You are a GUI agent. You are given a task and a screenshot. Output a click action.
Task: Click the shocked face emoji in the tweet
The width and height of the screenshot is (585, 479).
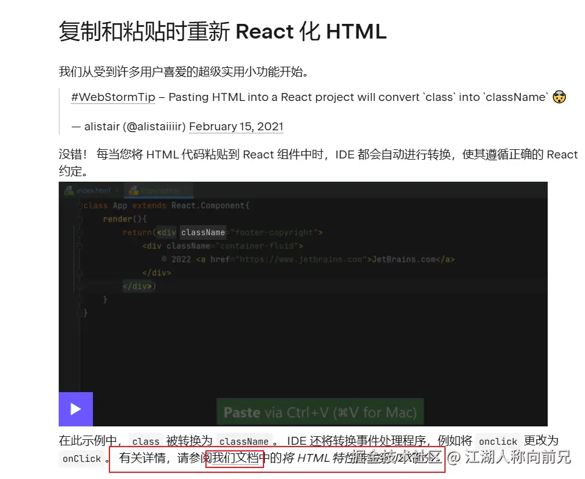[559, 97]
